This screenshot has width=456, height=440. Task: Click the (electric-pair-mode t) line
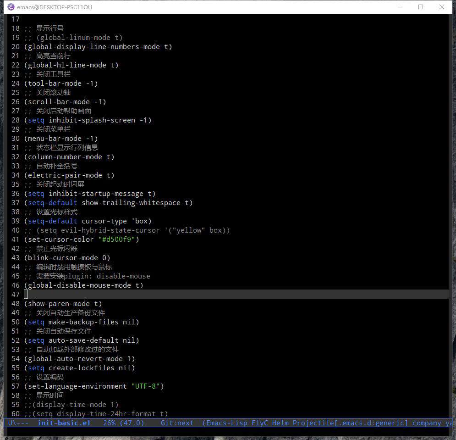69,175
